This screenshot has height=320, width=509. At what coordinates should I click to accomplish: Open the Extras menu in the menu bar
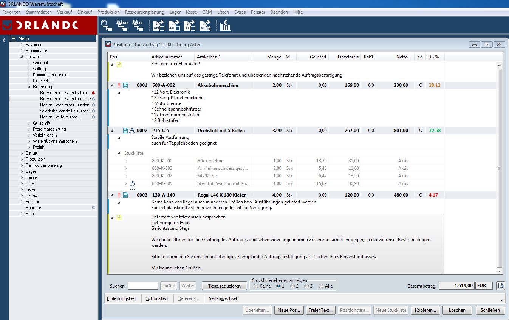pos(240,12)
